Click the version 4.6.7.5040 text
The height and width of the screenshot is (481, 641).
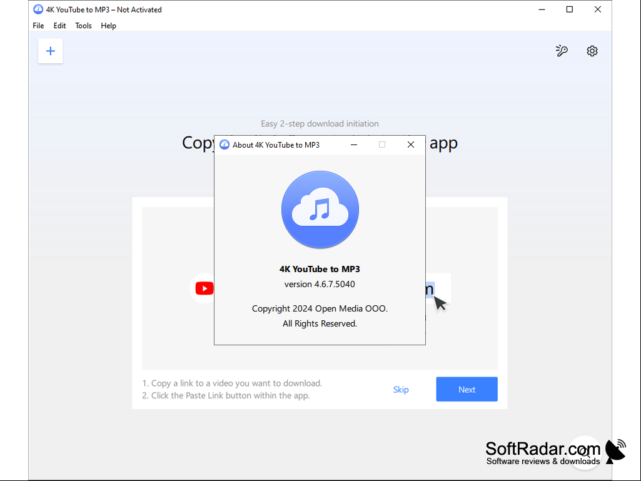320,284
